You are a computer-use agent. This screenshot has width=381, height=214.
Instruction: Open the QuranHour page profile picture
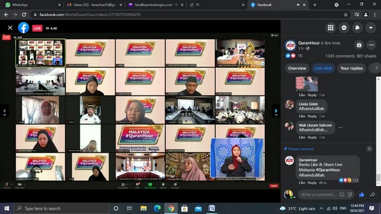tap(291, 45)
